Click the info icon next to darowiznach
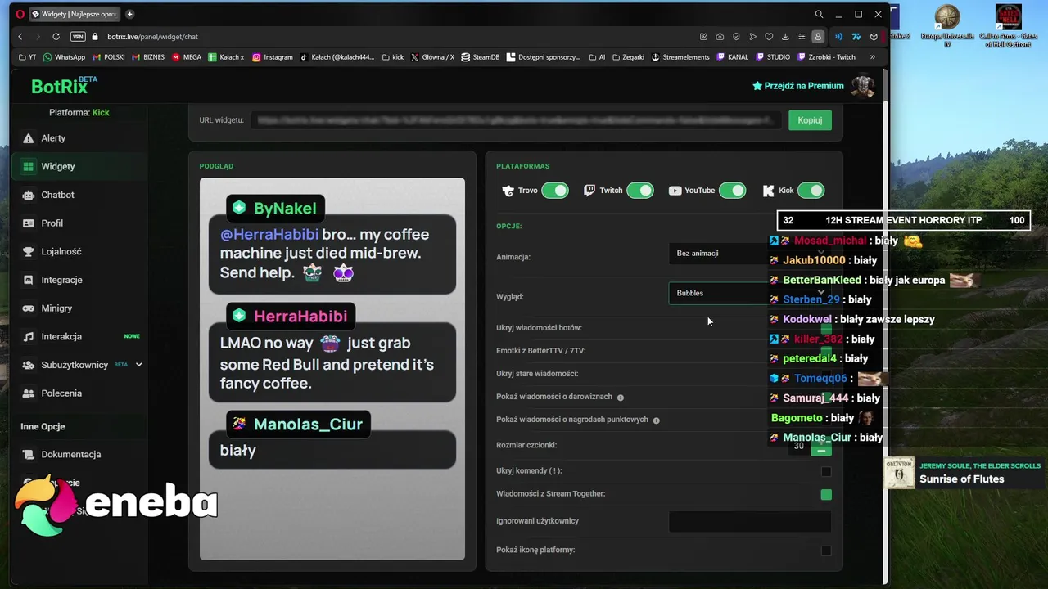This screenshot has width=1048, height=589. pyautogui.click(x=621, y=398)
